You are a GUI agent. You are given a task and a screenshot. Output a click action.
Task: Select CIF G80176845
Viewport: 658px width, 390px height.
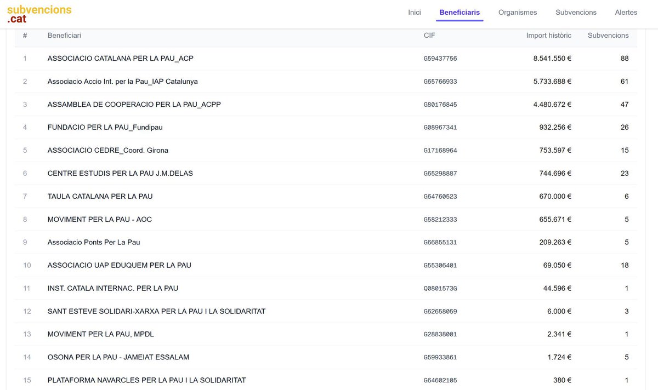point(440,105)
